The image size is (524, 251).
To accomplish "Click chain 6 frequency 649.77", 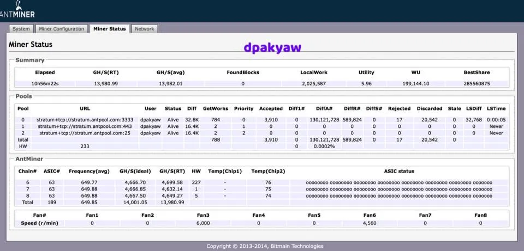I will pyautogui.click(x=89, y=182).
